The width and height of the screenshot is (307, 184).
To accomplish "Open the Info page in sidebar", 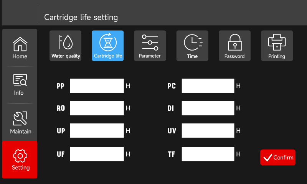I will tap(20, 85).
